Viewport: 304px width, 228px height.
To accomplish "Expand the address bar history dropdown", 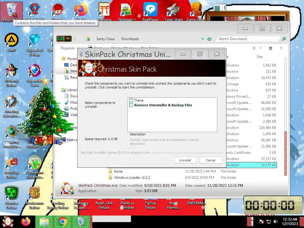I will (202, 39).
